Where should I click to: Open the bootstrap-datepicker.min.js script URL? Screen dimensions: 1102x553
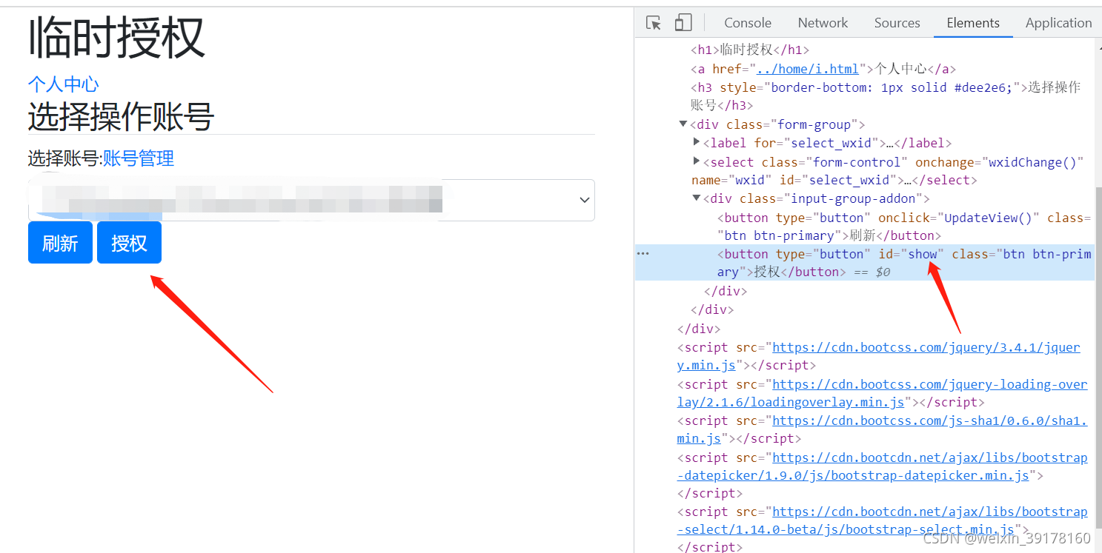pyautogui.click(x=883, y=466)
